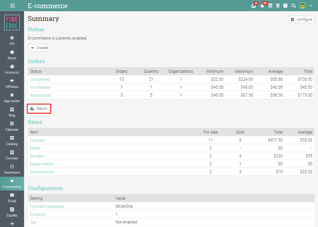318x227 pixels.
Task: Click the Configure button
Action: point(301,19)
